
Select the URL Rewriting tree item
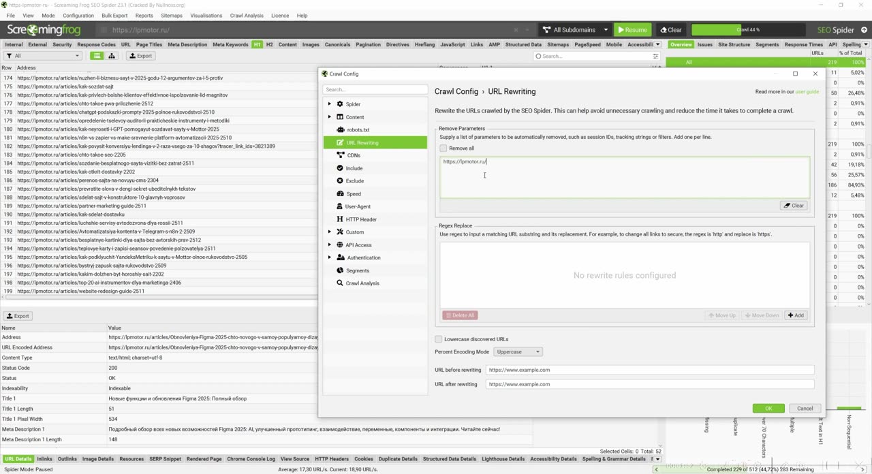click(x=375, y=142)
